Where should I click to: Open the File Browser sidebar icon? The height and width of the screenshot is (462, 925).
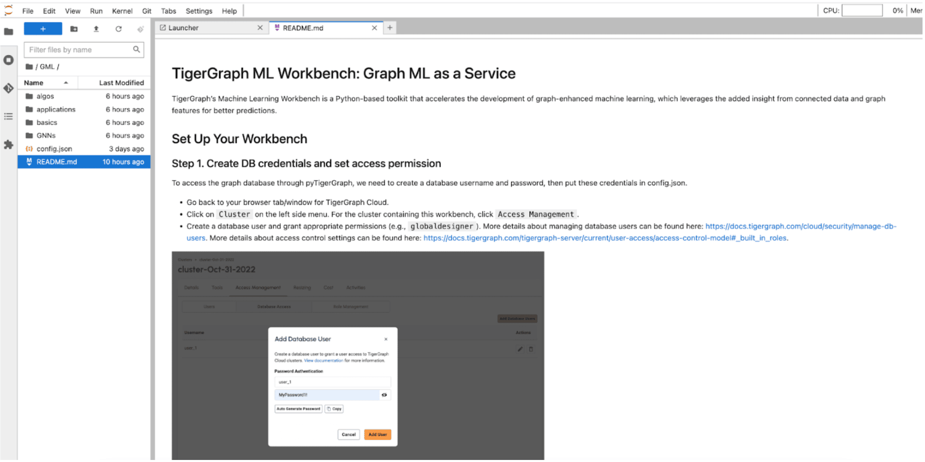tap(8, 32)
